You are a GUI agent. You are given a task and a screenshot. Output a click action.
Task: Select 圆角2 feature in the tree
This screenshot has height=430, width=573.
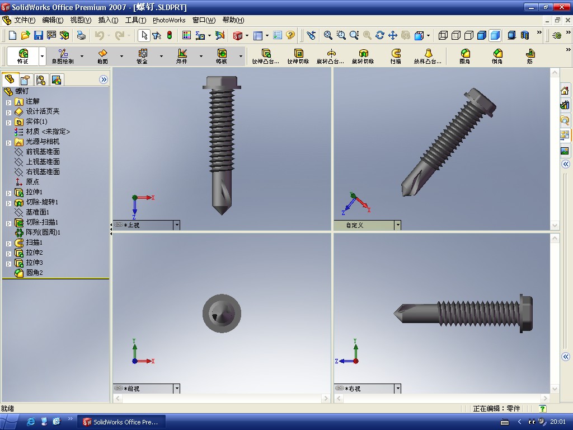tap(34, 273)
